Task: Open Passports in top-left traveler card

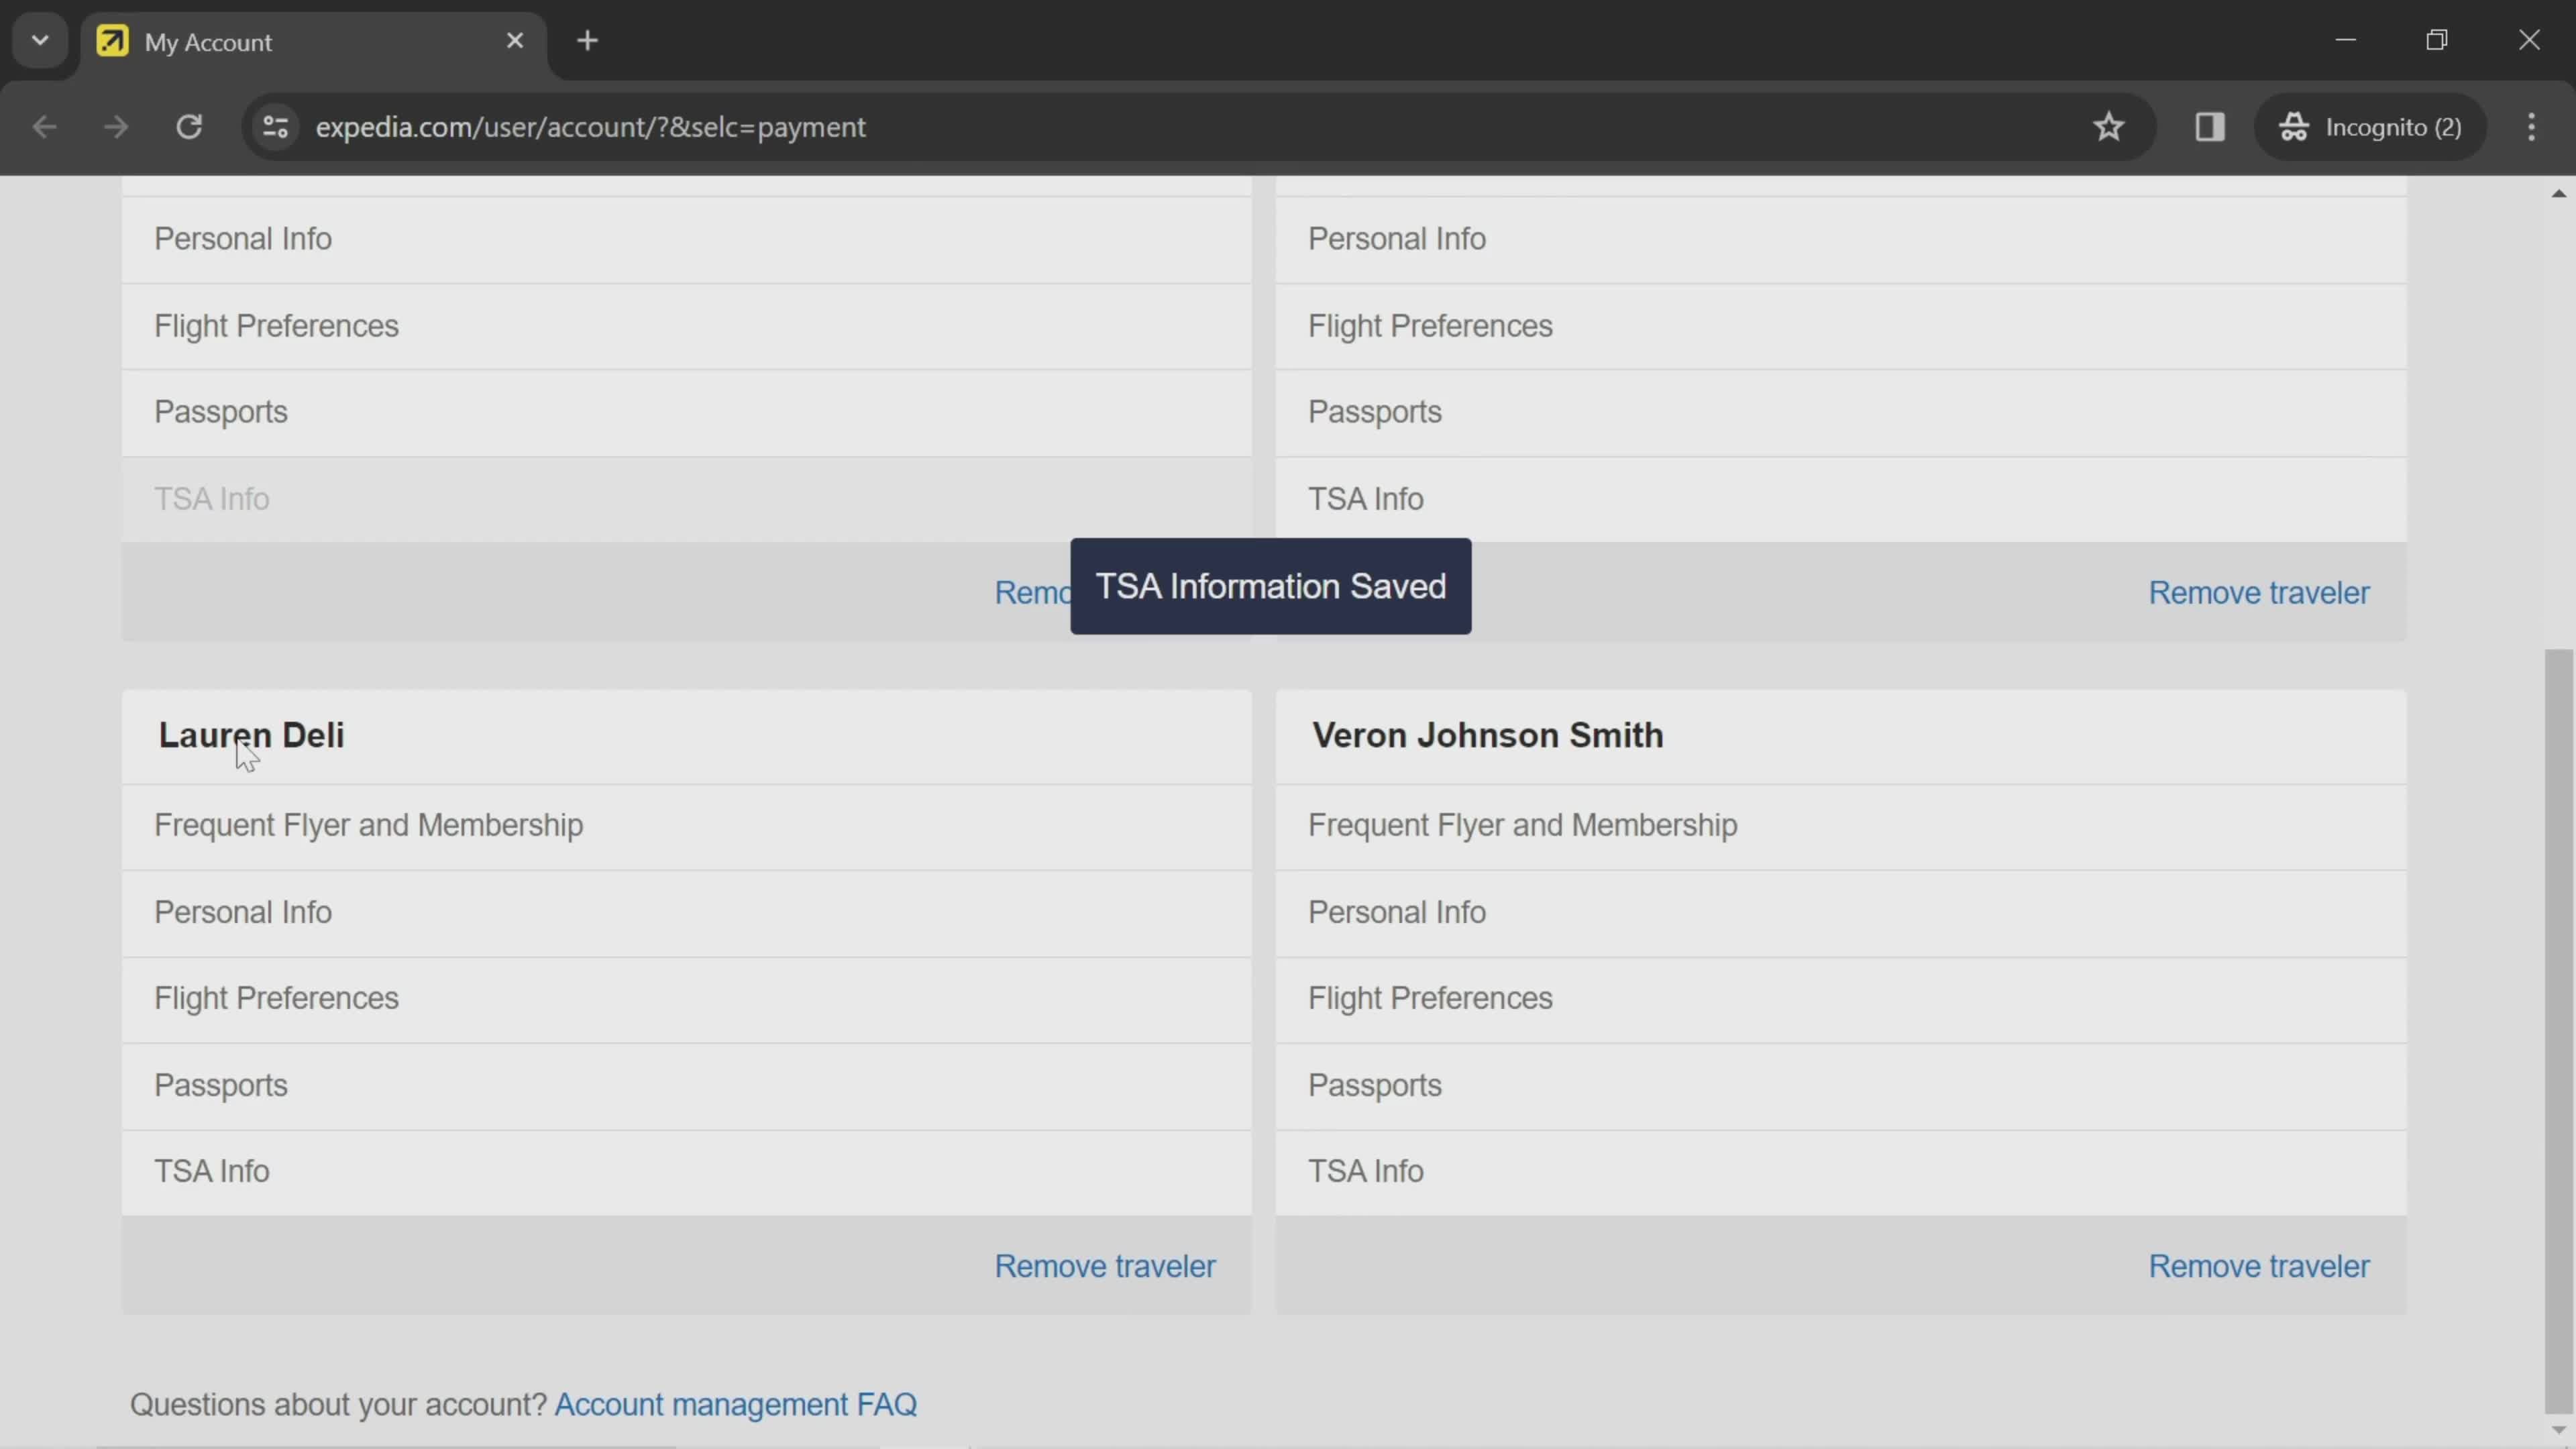Action: 686,413
